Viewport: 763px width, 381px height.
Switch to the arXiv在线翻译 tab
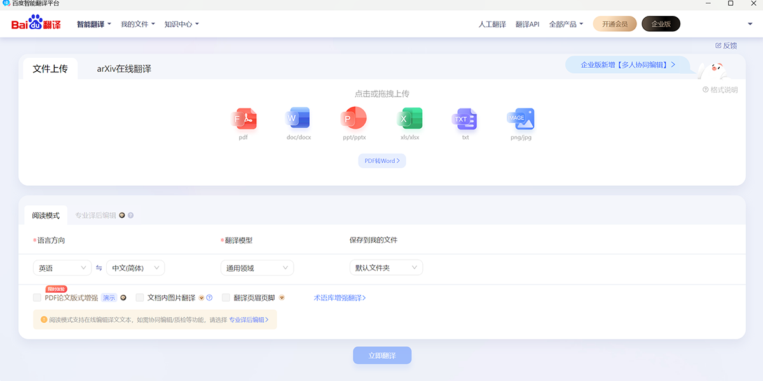124,69
